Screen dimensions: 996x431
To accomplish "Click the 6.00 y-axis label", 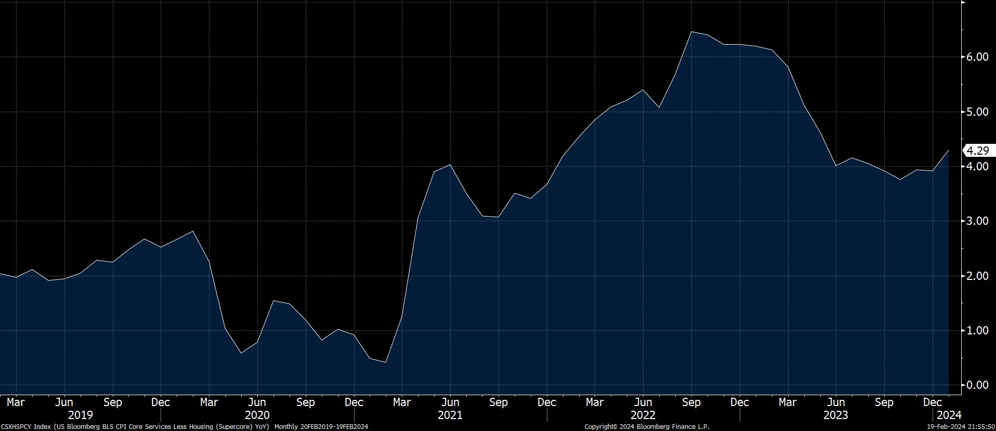I will (x=977, y=57).
